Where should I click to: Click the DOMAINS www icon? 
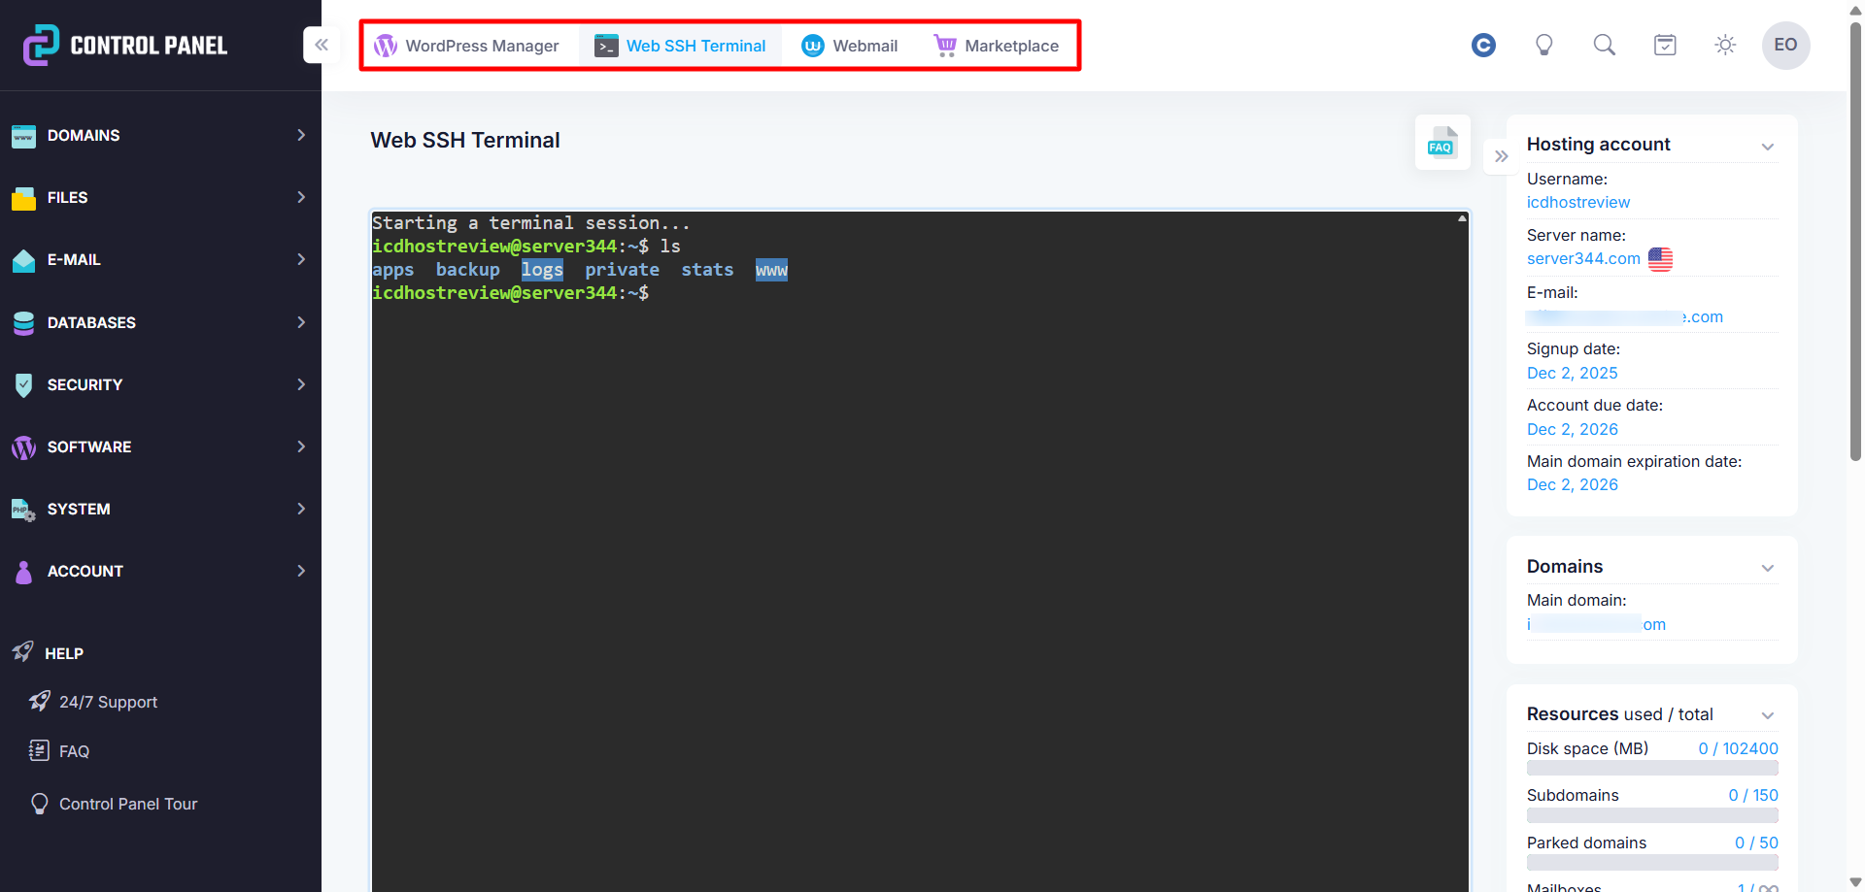tap(23, 136)
